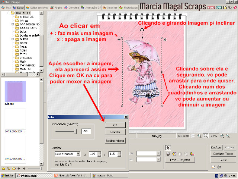This screenshot has height=179, width=238.
Task: Click OK in the Foto dialog
Action: pyautogui.click(x=115, y=125)
